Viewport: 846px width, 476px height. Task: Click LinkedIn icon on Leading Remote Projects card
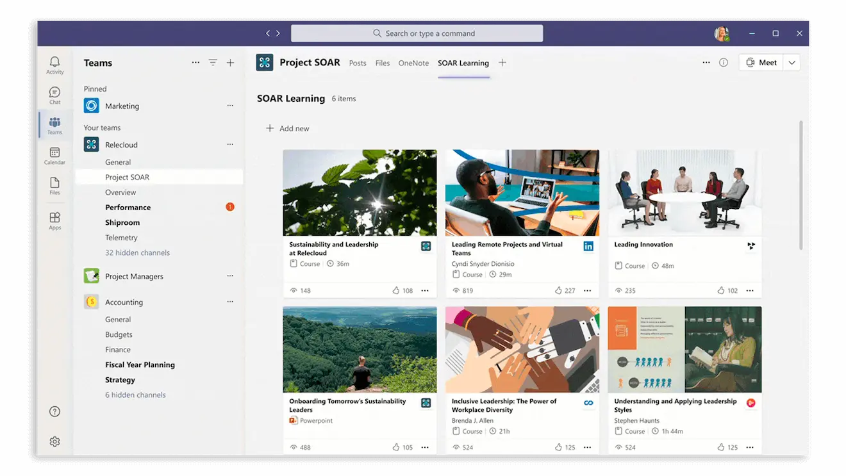(588, 246)
